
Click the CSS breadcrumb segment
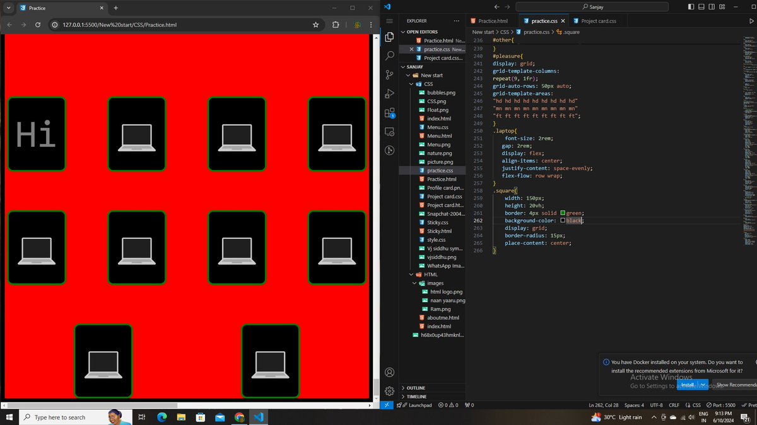[505, 31]
